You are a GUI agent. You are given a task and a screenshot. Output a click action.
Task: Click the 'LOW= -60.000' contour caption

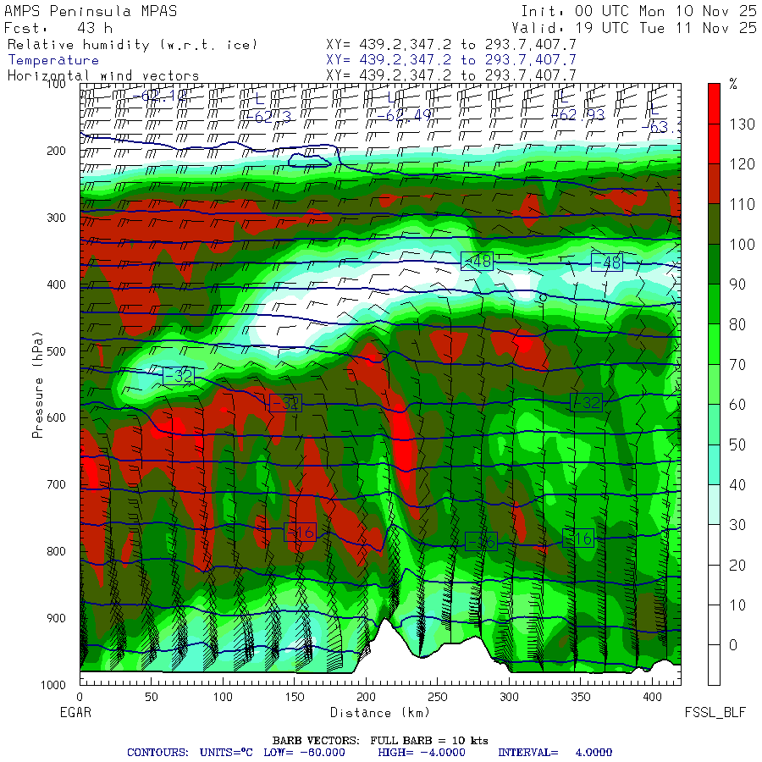304,753
